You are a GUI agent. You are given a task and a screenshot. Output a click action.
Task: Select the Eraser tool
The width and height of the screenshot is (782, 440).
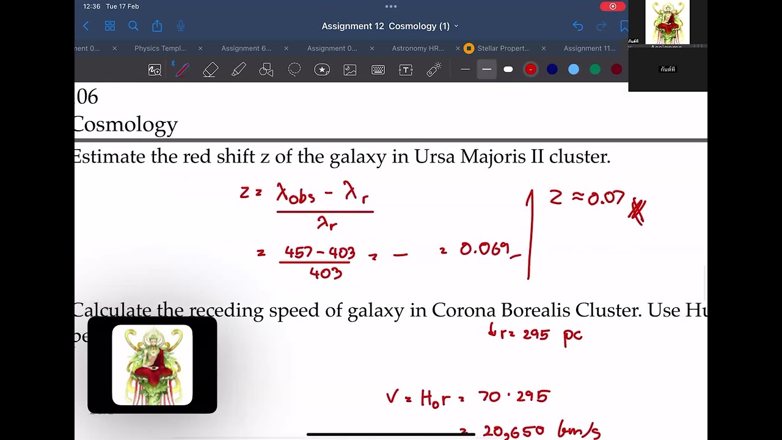tap(210, 70)
